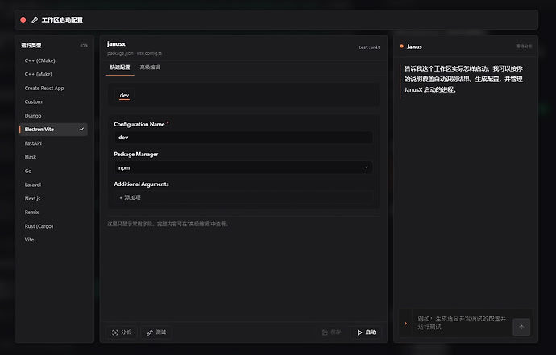Screen dimensions: 556x355
Task: Click the package.json · vite.config.ts subtitle
Action: 135,53
